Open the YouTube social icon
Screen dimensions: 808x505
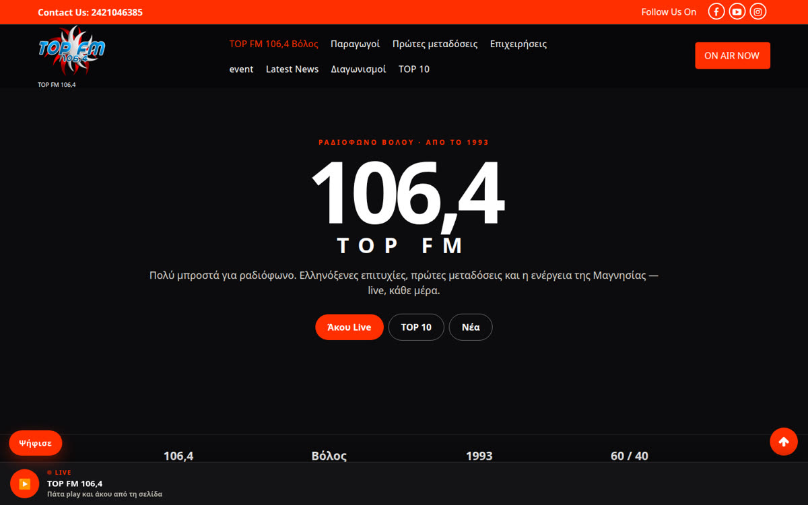click(737, 11)
